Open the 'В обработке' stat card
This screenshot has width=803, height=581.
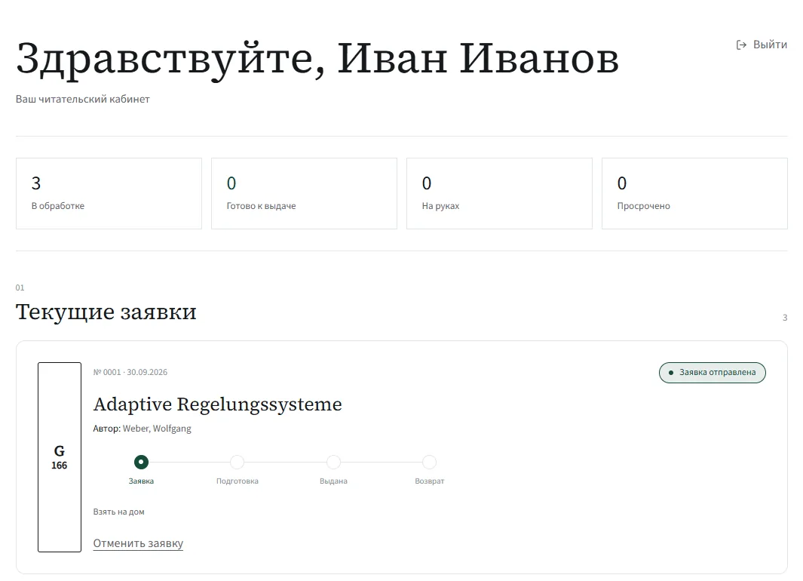109,194
